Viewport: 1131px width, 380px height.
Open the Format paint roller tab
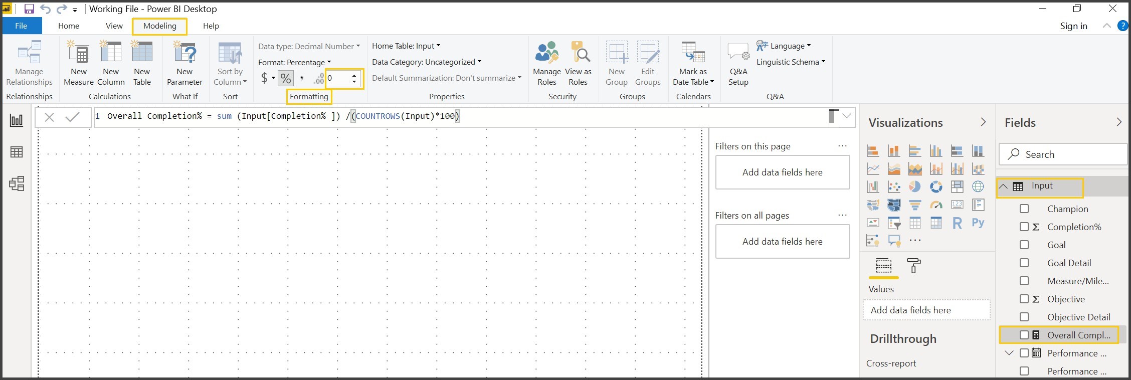[x=914, y=266]
